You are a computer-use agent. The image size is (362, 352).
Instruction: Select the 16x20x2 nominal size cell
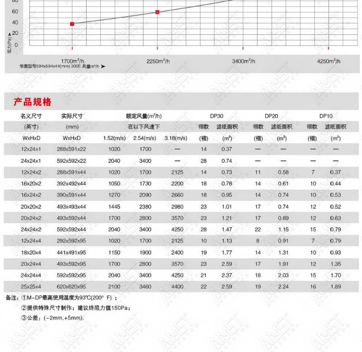pos(31,184)
